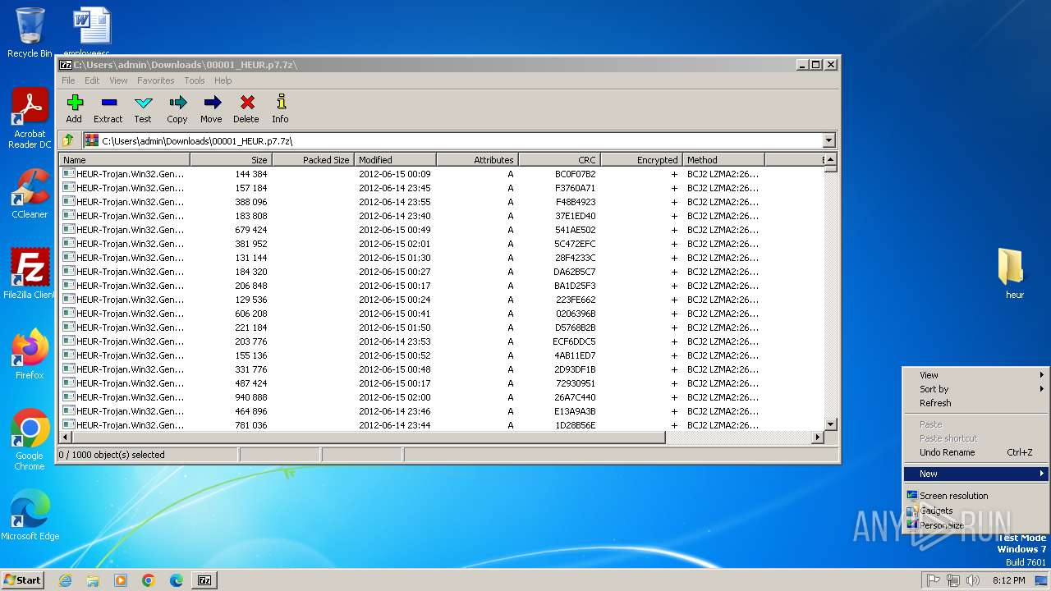Click the volume tray icon
The height and width of the screenshot is (591, 1051).
pyautogui.click(x=973, y=580)
